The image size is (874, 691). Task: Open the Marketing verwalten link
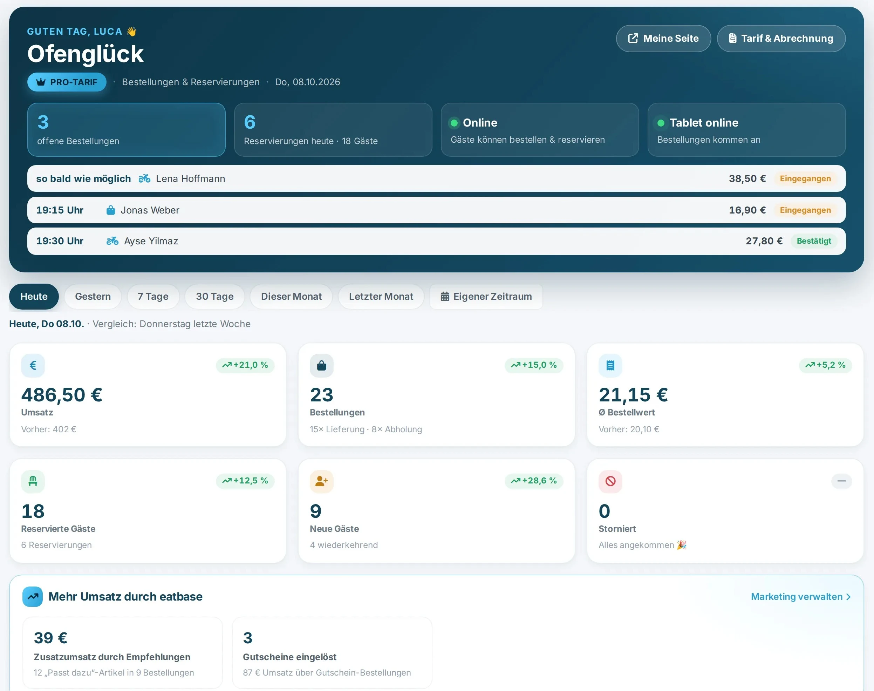[801, 597]
